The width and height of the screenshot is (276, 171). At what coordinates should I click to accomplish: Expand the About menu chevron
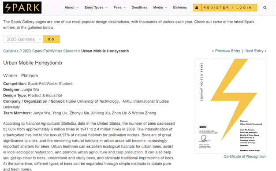[x=78, y=7]
